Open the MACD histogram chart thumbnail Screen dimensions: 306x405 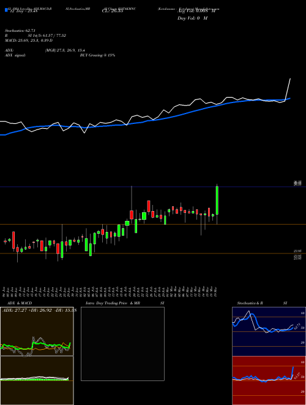37,380
